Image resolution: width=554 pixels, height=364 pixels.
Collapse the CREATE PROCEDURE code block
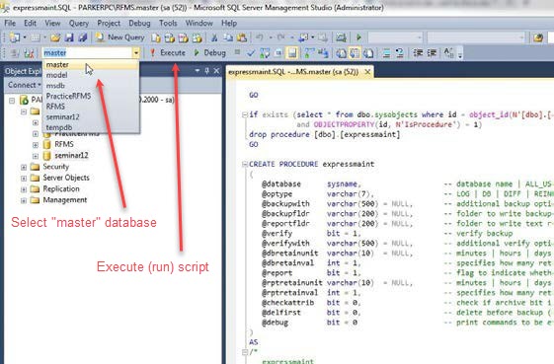[245, 164]
